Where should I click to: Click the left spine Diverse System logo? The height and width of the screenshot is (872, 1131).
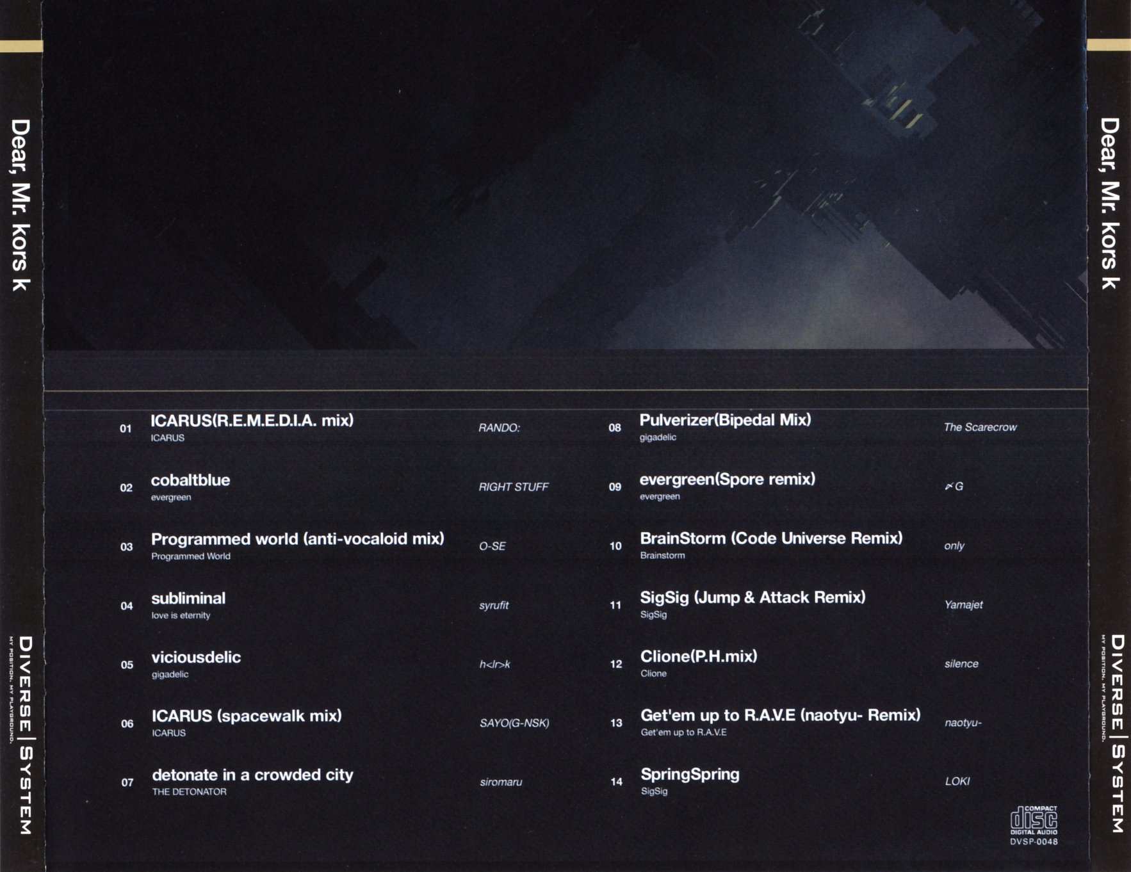(24, 734)
